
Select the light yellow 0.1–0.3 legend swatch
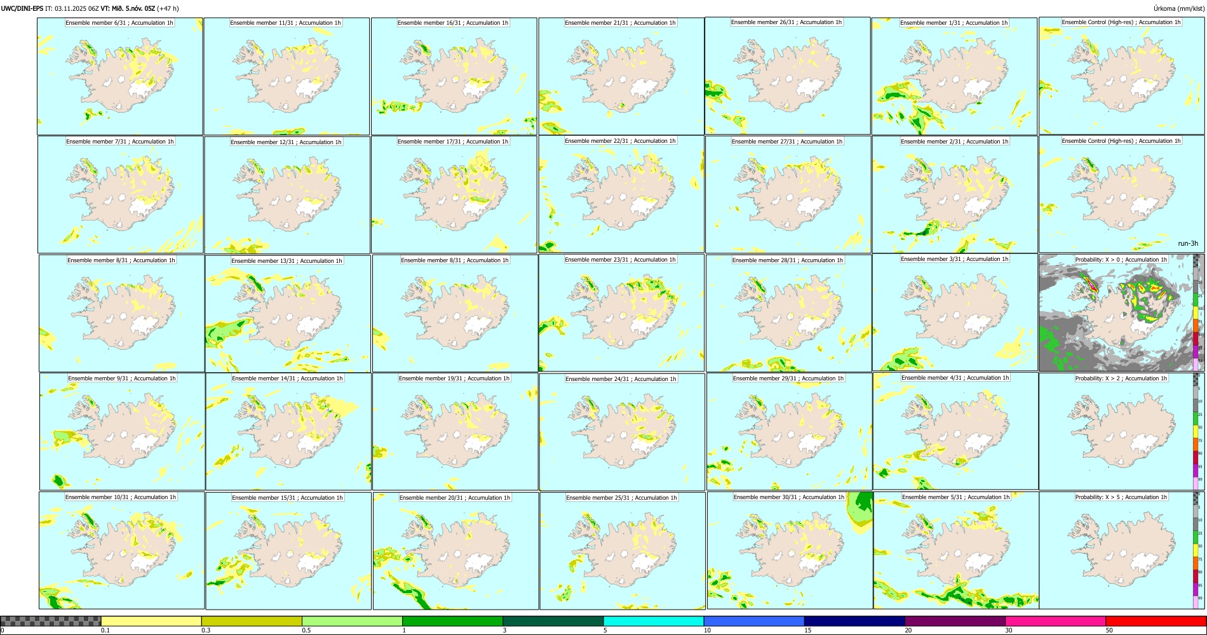pos(151,621)
